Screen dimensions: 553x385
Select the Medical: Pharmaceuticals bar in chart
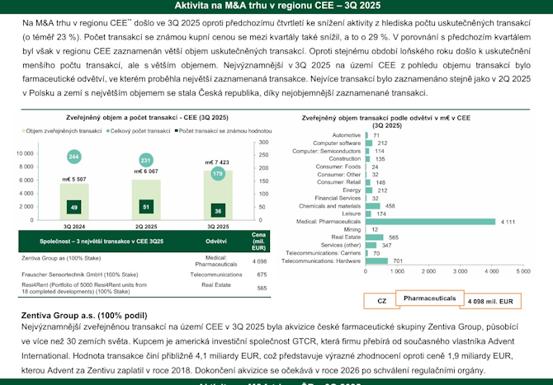point(429,222)
